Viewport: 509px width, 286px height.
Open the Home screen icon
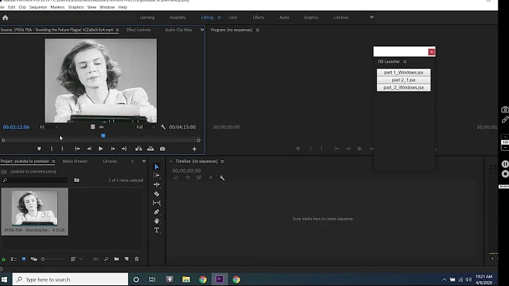pos(5,18)
